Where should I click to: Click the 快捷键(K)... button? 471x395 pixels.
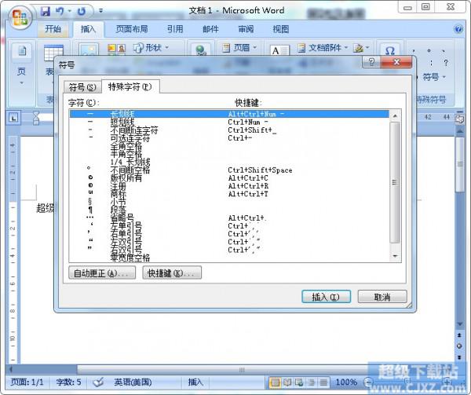(172, 272)
